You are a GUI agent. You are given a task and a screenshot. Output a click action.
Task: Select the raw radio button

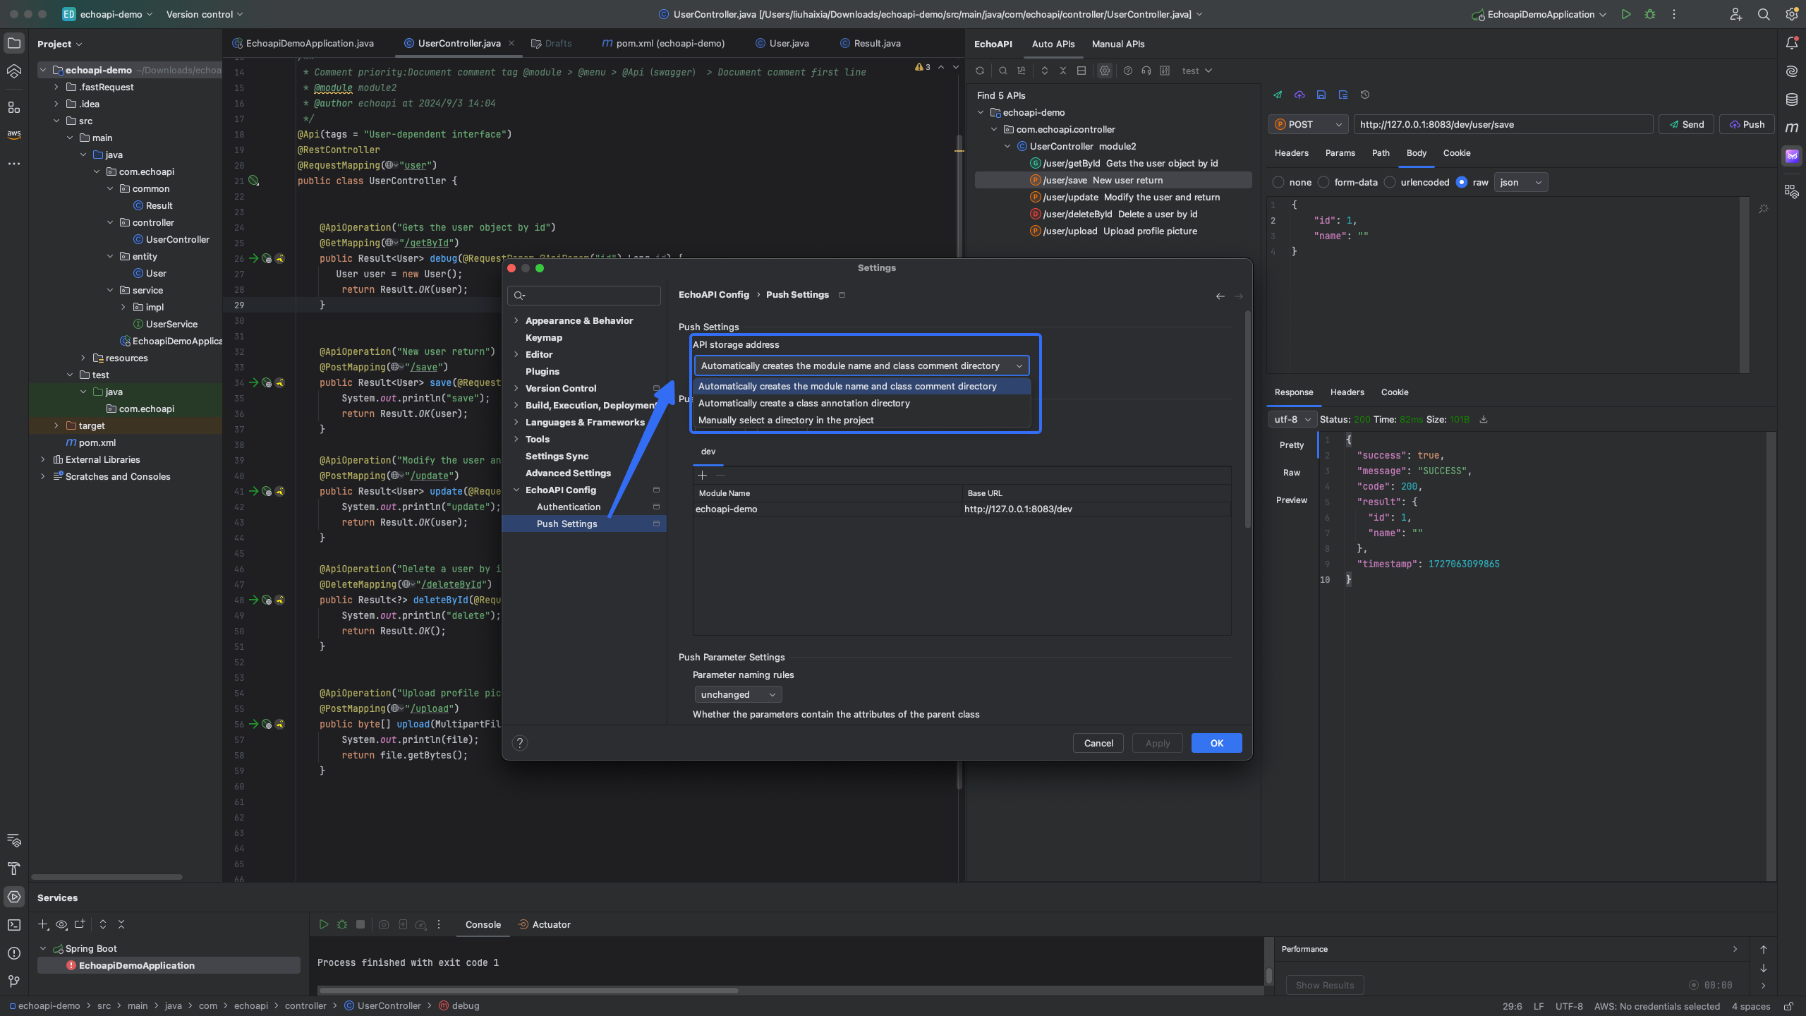pyautogui.click(x=1462, y=182)
